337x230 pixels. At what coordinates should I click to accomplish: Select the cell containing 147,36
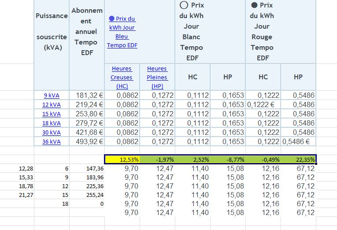87,168
